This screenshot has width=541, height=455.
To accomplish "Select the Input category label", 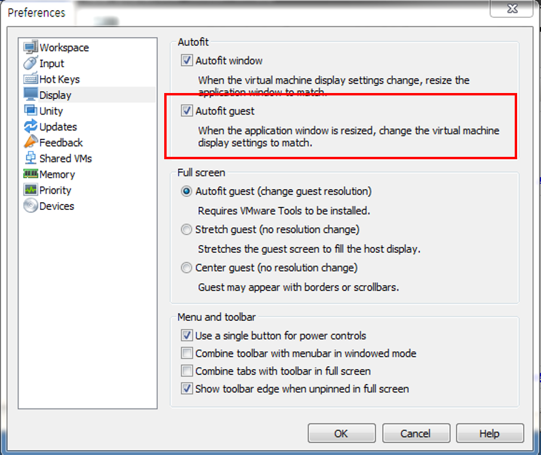I will tap(52, 63).
